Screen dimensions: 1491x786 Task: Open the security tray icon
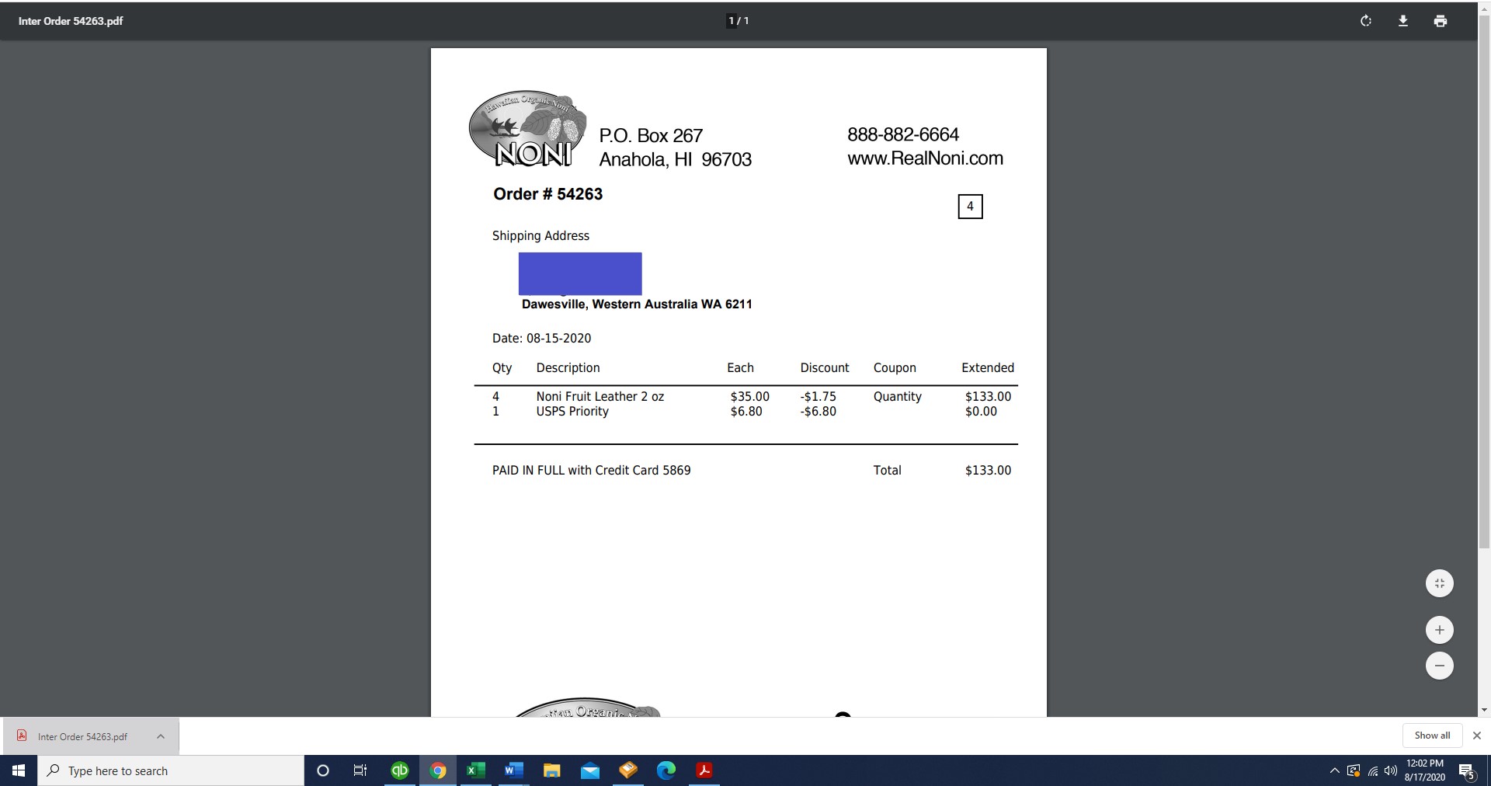(1354, 771)
